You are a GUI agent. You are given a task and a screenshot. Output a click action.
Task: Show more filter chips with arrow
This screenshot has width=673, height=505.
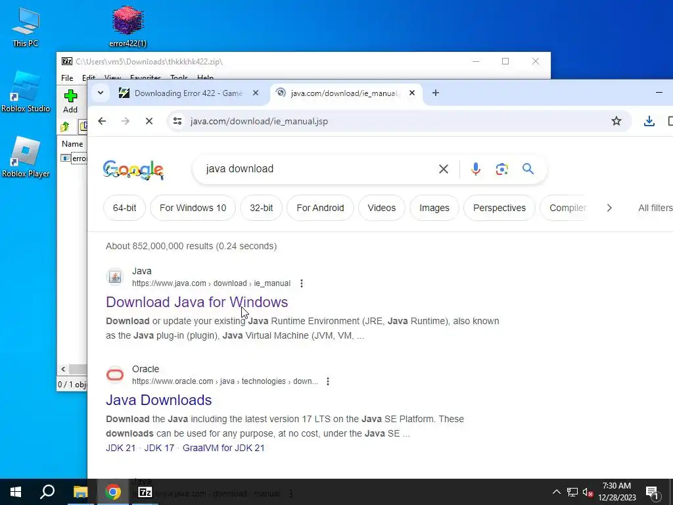(x=609, y=208)
